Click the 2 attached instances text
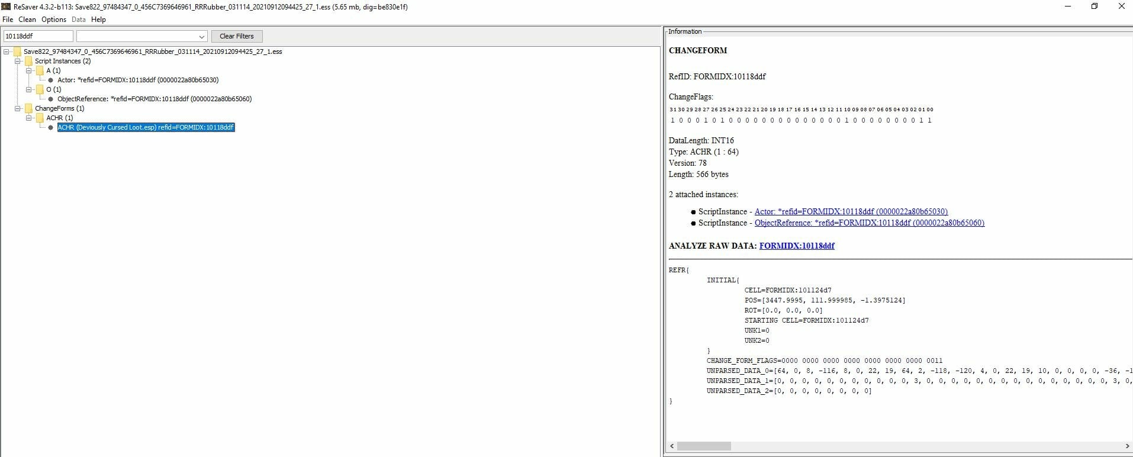 tap(703, 194)
